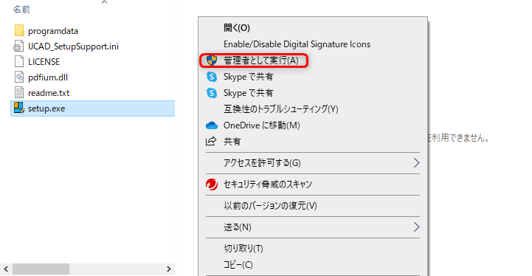532x276 pixels.
Task: Click the red security scan icon
Action: (212, 184)
